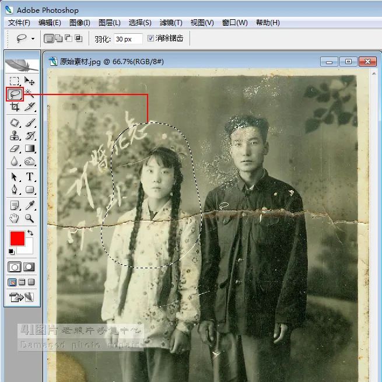Image resolution: width=382 pixels, height=382 pixels.
Task: Select the History Brush tool
Action: (x=30, y=135)
